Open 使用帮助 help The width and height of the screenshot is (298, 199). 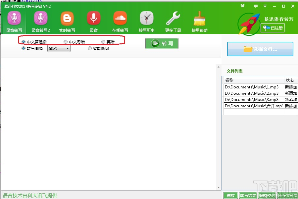199,22
